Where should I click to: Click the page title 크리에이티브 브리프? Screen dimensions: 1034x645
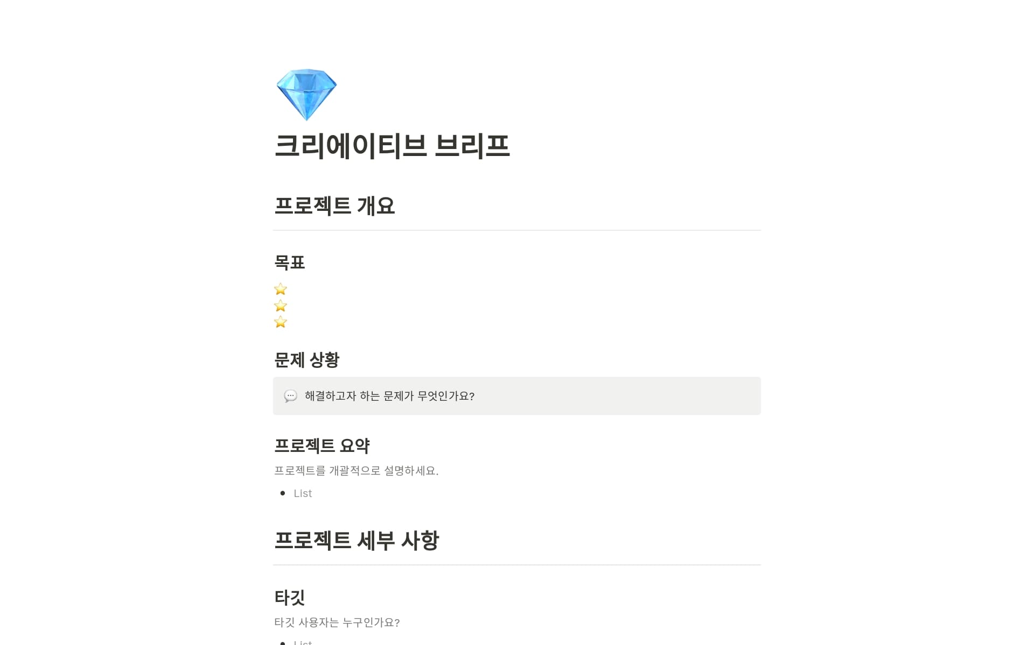pyautogui.click(x=392, y=146)
